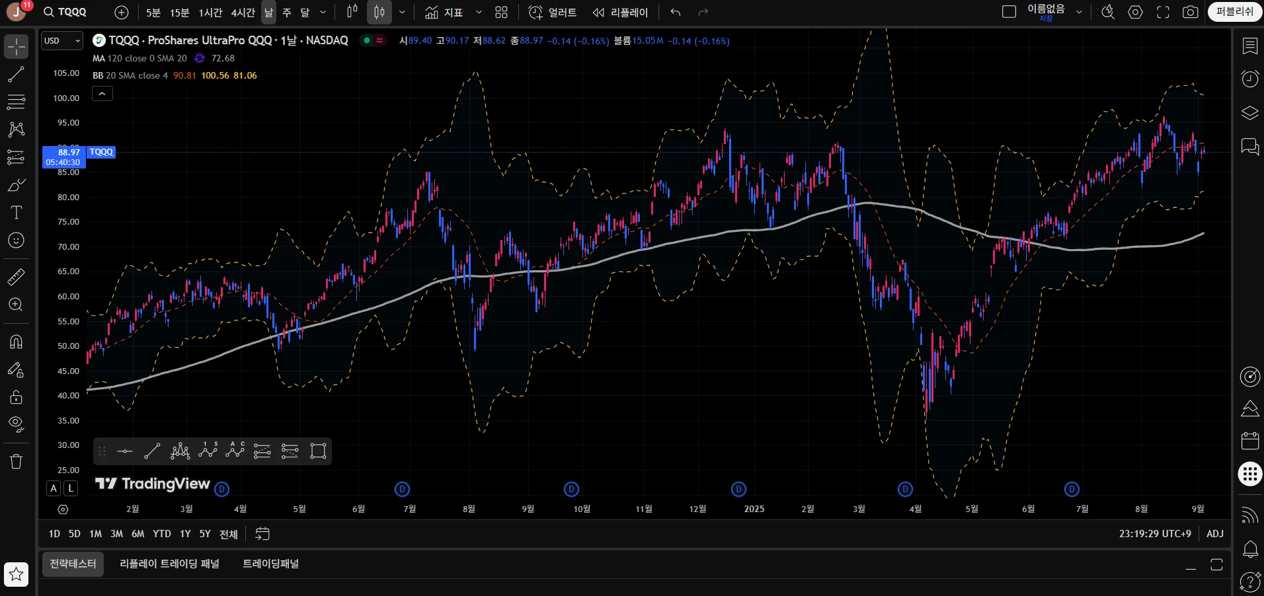Take a chart snapshot with camera icon
The image size is (1264, 596).
[1190, 13]
